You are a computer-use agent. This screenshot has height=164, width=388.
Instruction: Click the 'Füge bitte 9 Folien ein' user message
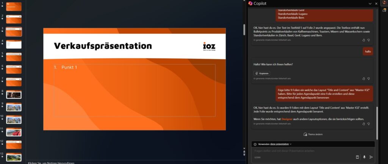(x=324, y=94)
